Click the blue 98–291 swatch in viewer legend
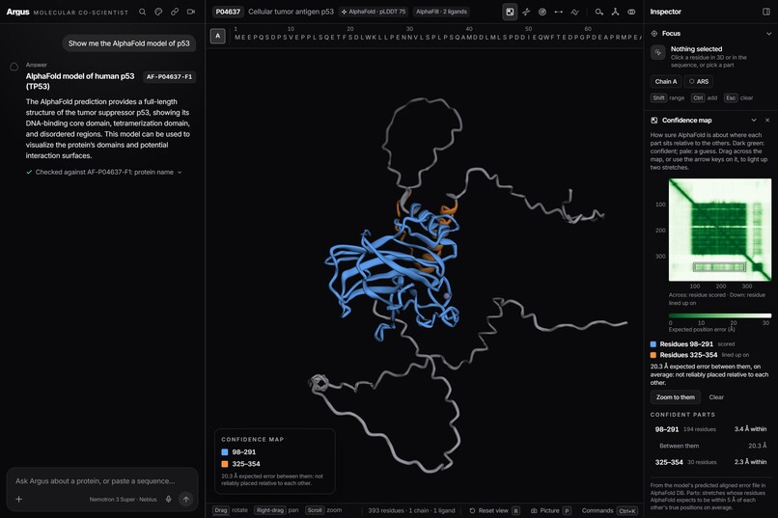This screenshot has height=518, width=778. coord(225,452)
